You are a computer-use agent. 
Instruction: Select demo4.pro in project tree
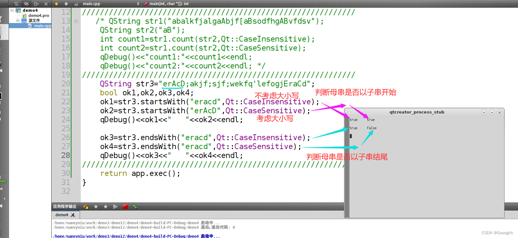(39, 15)
